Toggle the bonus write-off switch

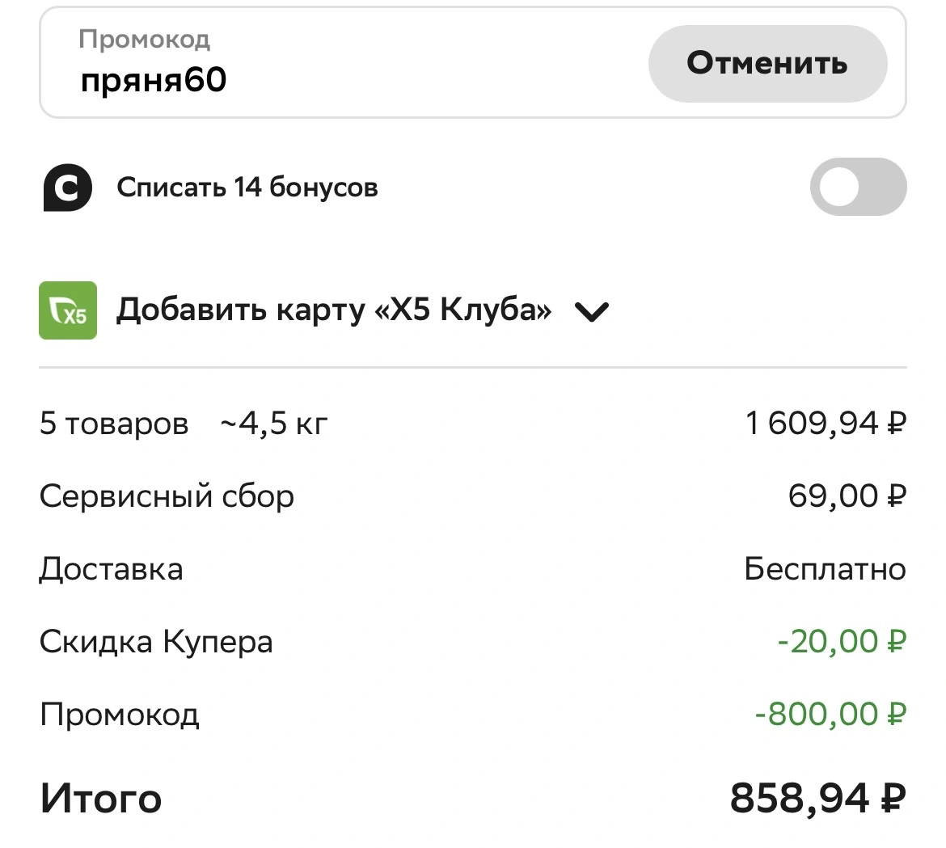pyautogui.click(x=858, y=187)
